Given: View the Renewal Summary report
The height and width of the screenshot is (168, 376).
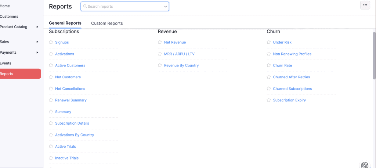Looking at the screenshot, I should 71,100.
